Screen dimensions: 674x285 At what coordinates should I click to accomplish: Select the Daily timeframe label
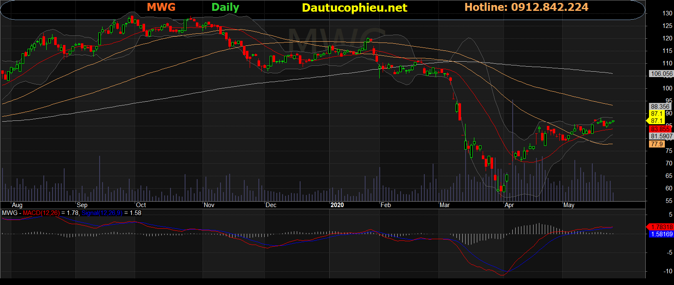pos(225,7)
